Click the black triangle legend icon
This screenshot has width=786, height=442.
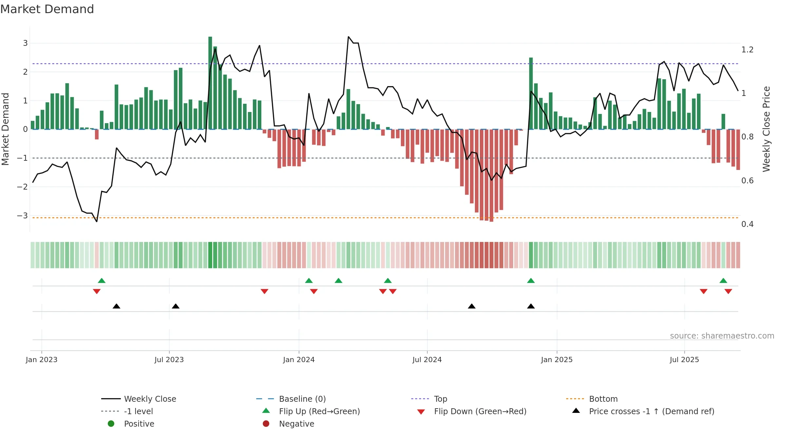576,411
